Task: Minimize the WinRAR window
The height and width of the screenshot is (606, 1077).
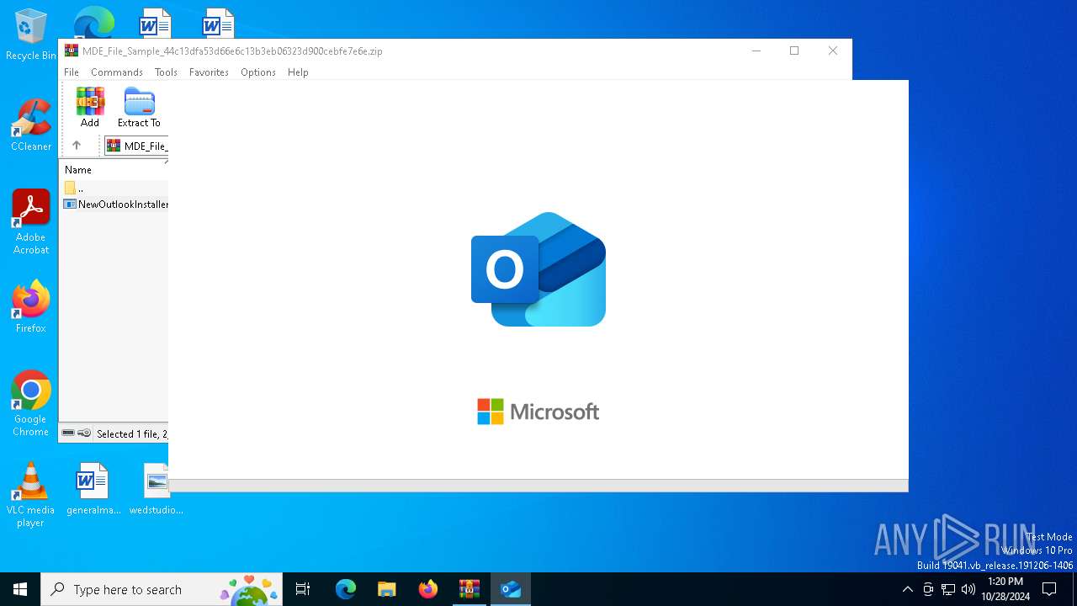Action: tap(756, 50)
